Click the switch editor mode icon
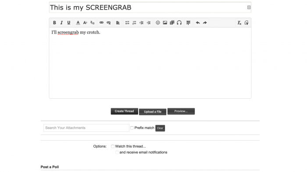 click(246, 23)
